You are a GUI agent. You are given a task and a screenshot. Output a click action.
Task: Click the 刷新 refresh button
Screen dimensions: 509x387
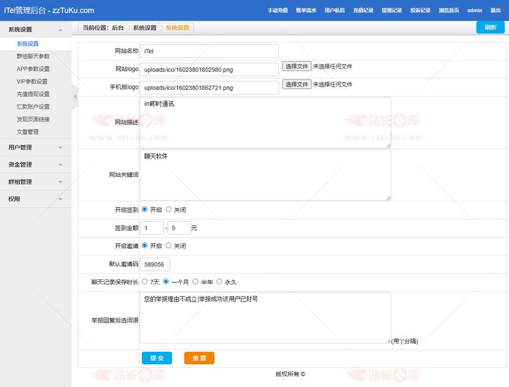pyautogui.click(x=490, y=28)
